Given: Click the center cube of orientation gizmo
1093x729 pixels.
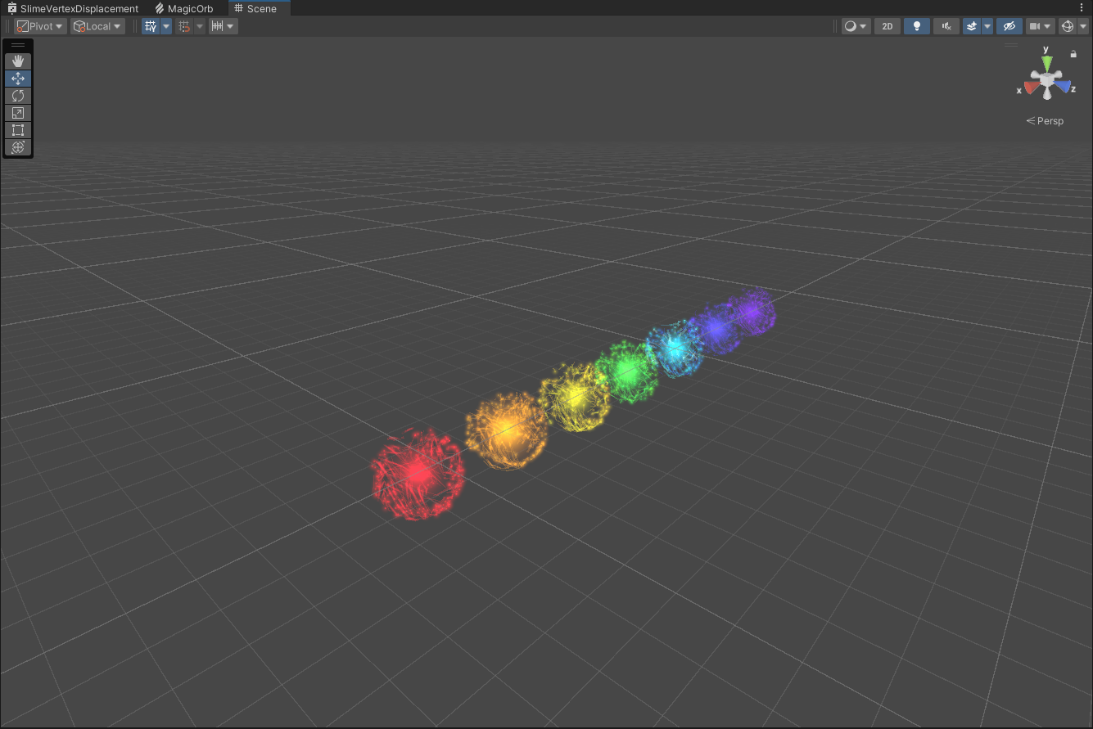Looking at the screenshot, I should [x=1046, y=79].
